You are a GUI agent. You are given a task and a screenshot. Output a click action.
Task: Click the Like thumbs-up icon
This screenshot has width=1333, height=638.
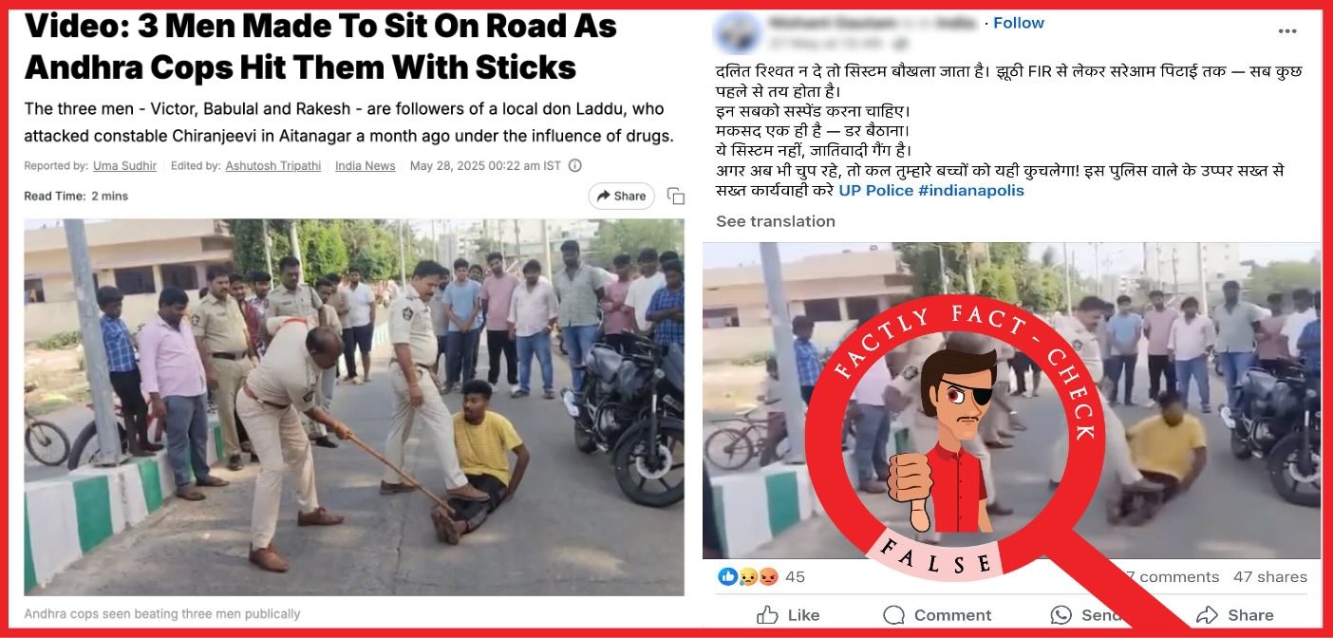767,615
